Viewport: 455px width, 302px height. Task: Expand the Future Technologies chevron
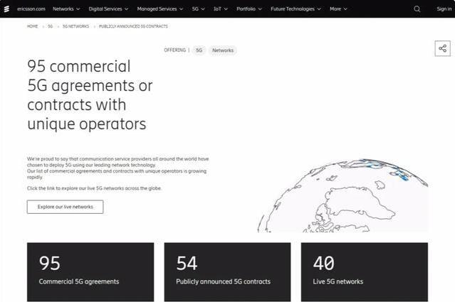point(319,9)
